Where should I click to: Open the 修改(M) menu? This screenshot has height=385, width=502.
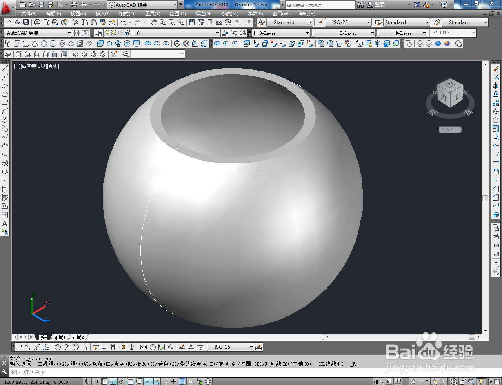pyautogui.click(x=230, y=14)
